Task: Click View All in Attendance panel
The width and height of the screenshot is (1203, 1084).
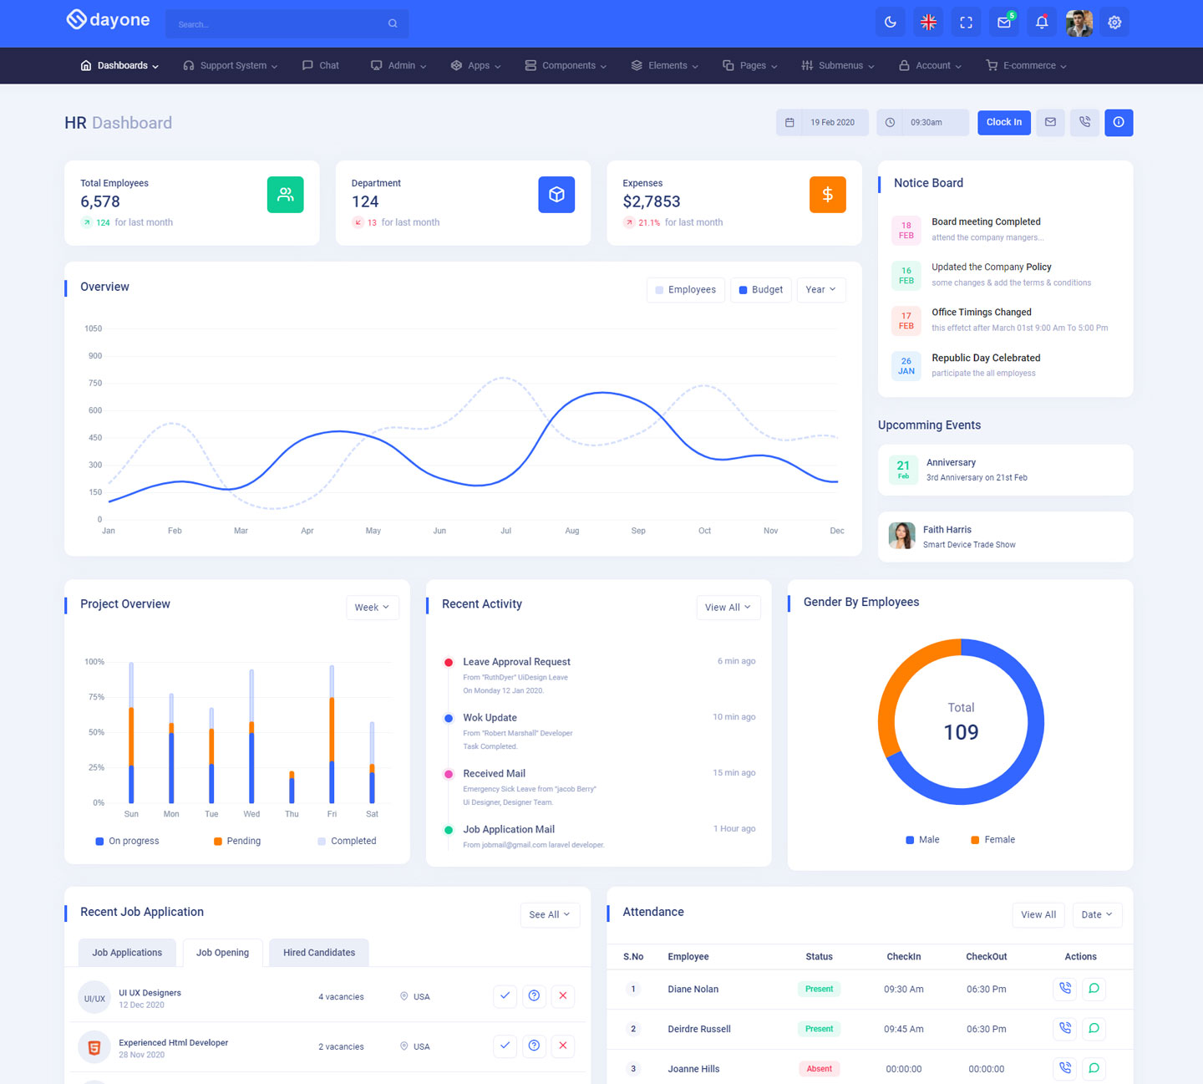Action: click(x=1038, y=914)
